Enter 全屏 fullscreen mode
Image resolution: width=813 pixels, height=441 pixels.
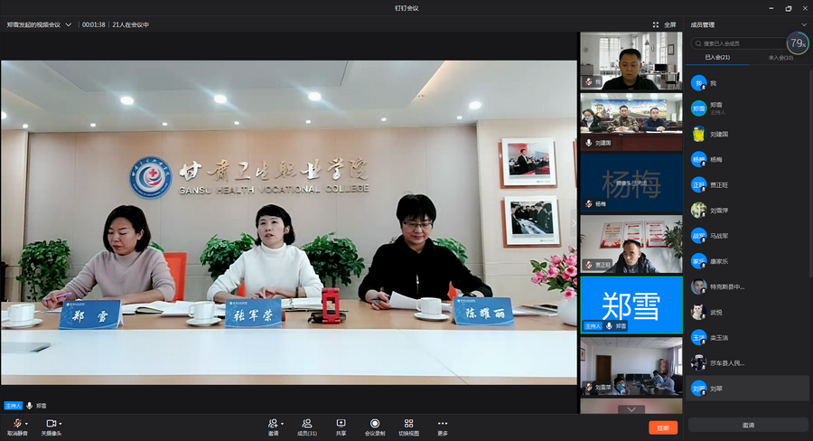click(664, 25)
